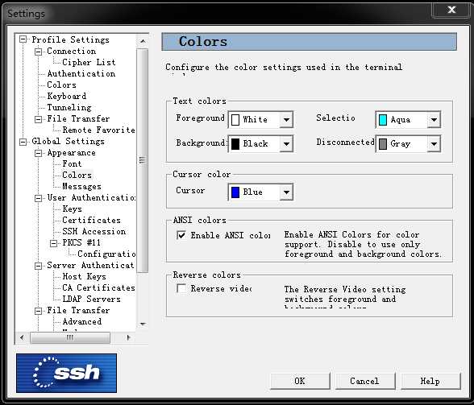Collapse the Global Settings tree node
474x405 pixels.
(x=23, y=142)
